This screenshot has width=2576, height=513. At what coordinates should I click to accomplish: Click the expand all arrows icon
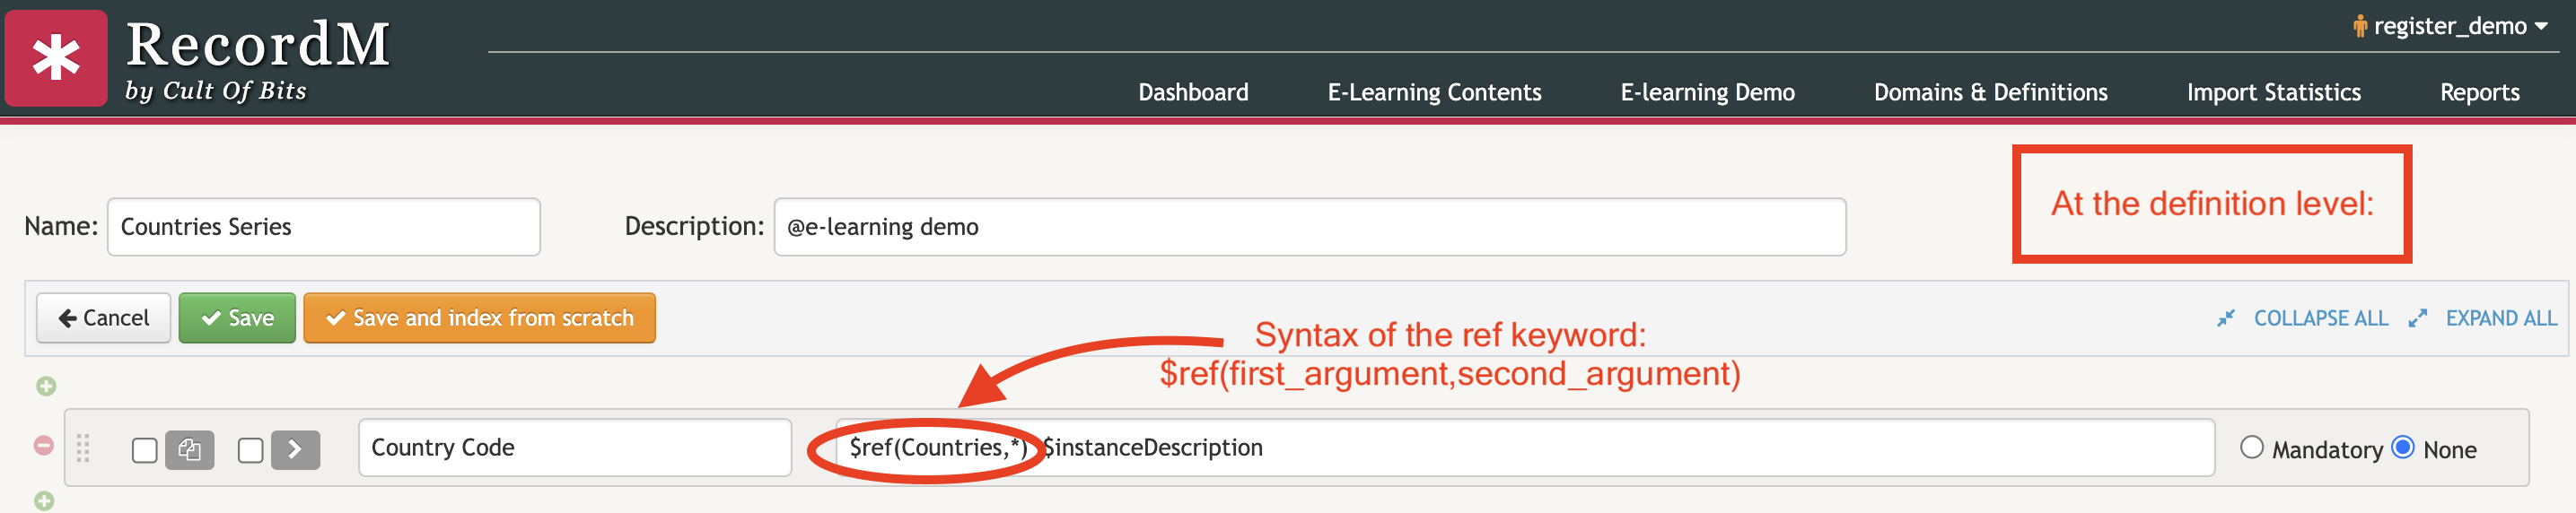(x=2417, y=318)
